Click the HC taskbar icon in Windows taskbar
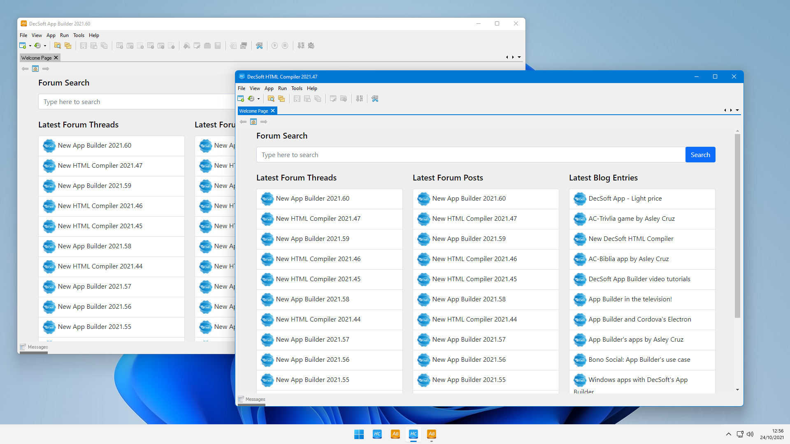Viewport: 790px width, 444px height. [376, 434]
